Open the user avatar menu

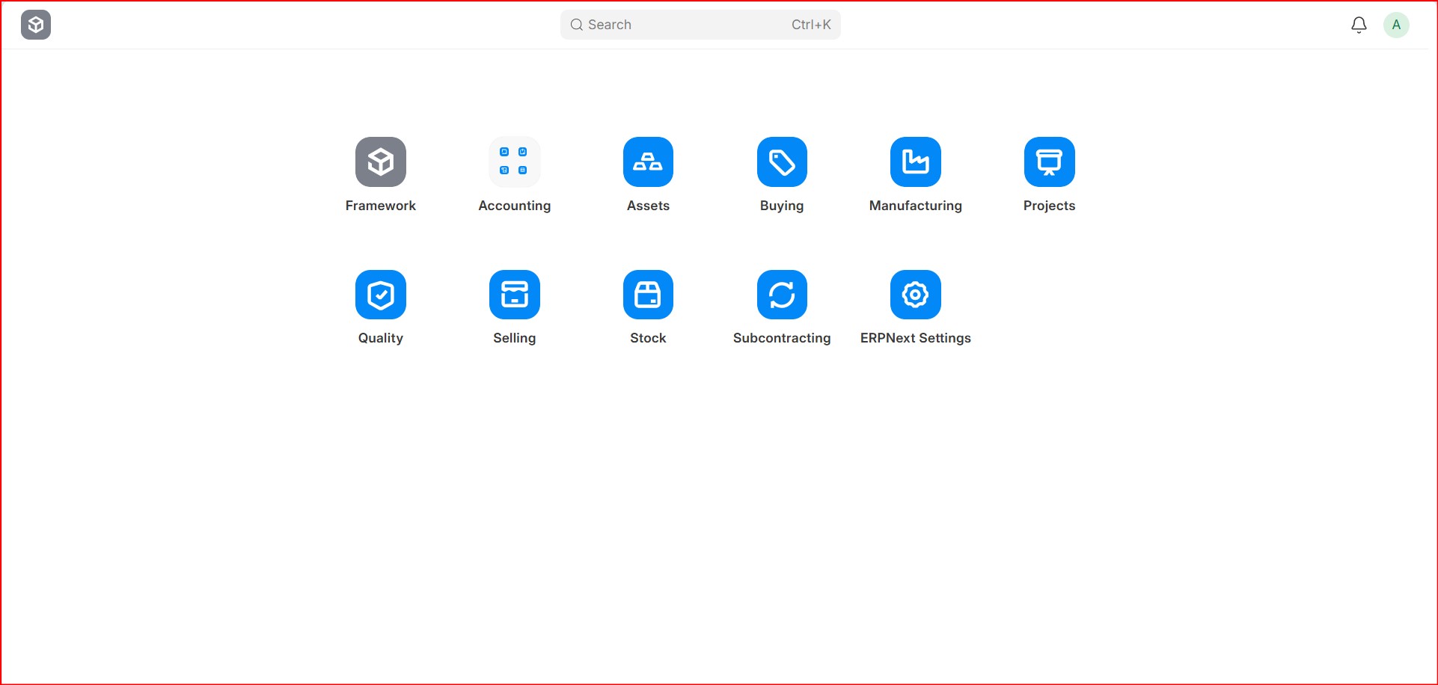point(1396,25)
